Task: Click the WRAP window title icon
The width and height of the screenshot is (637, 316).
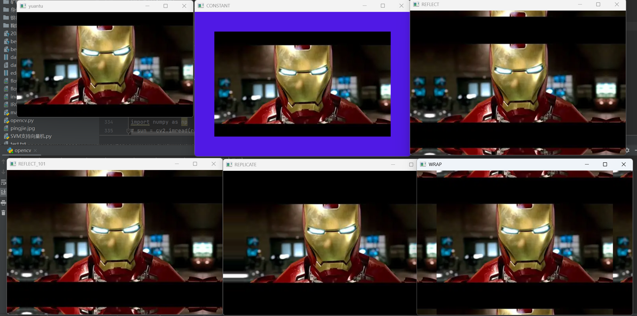Action: click(423, 164)
